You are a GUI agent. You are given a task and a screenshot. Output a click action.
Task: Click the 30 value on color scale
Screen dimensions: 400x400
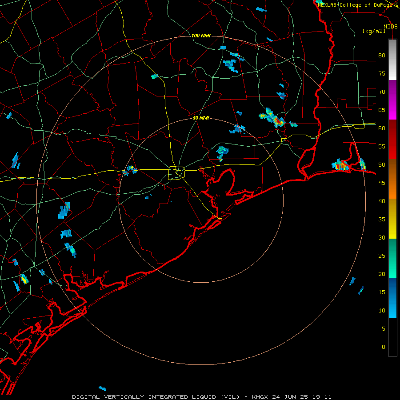pyautogui.click(x=382, y=237)
